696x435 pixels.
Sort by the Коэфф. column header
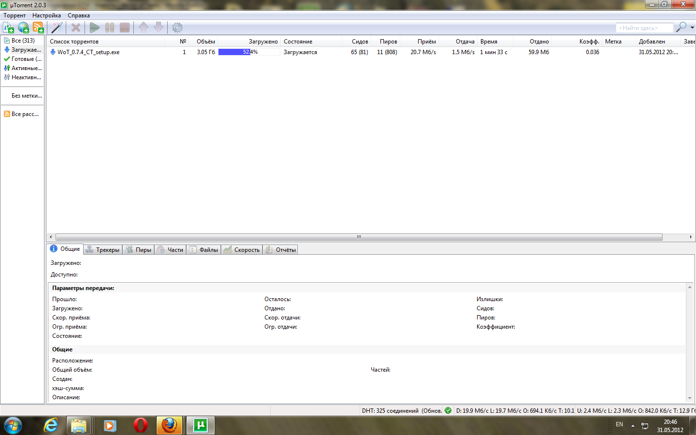click(577, 42)
